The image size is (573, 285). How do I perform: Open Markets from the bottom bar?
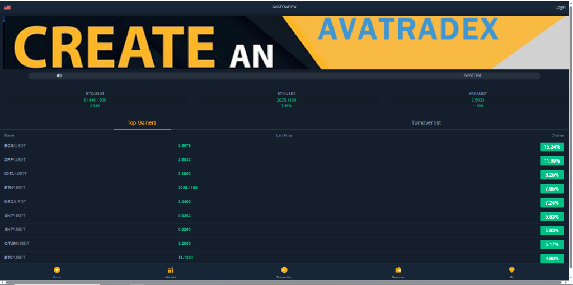pos(170,273)
